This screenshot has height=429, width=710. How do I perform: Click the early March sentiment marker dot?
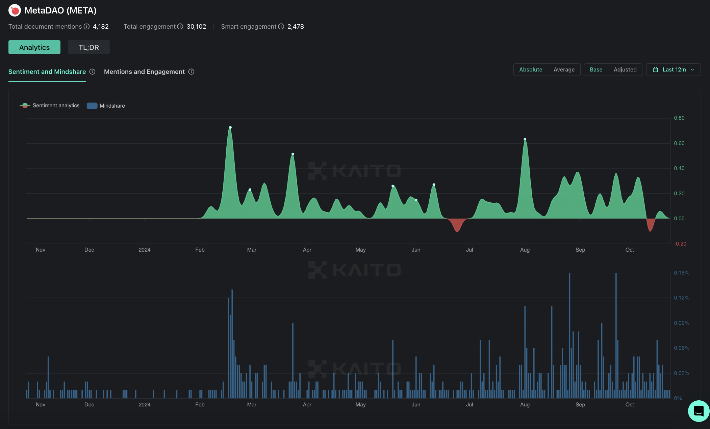(250, 190)
